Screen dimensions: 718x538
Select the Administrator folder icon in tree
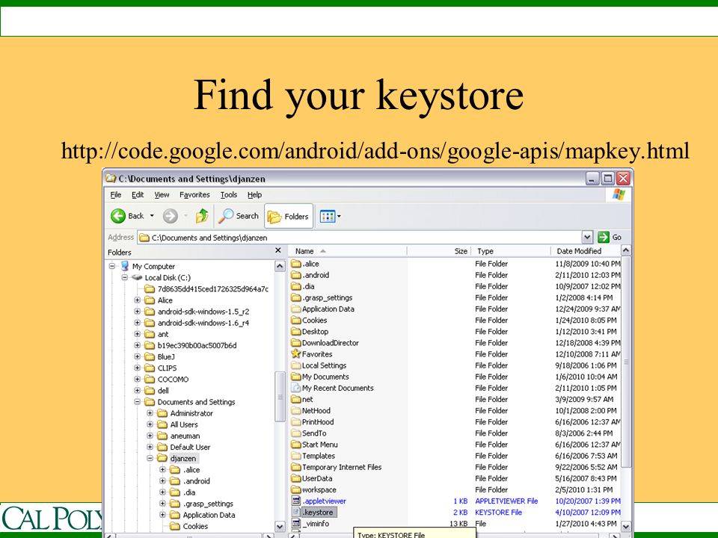(x=162, y=413)
